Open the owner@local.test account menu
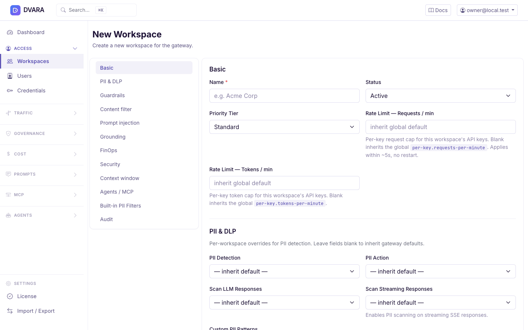Screen dimensions: 528x330 487,10
